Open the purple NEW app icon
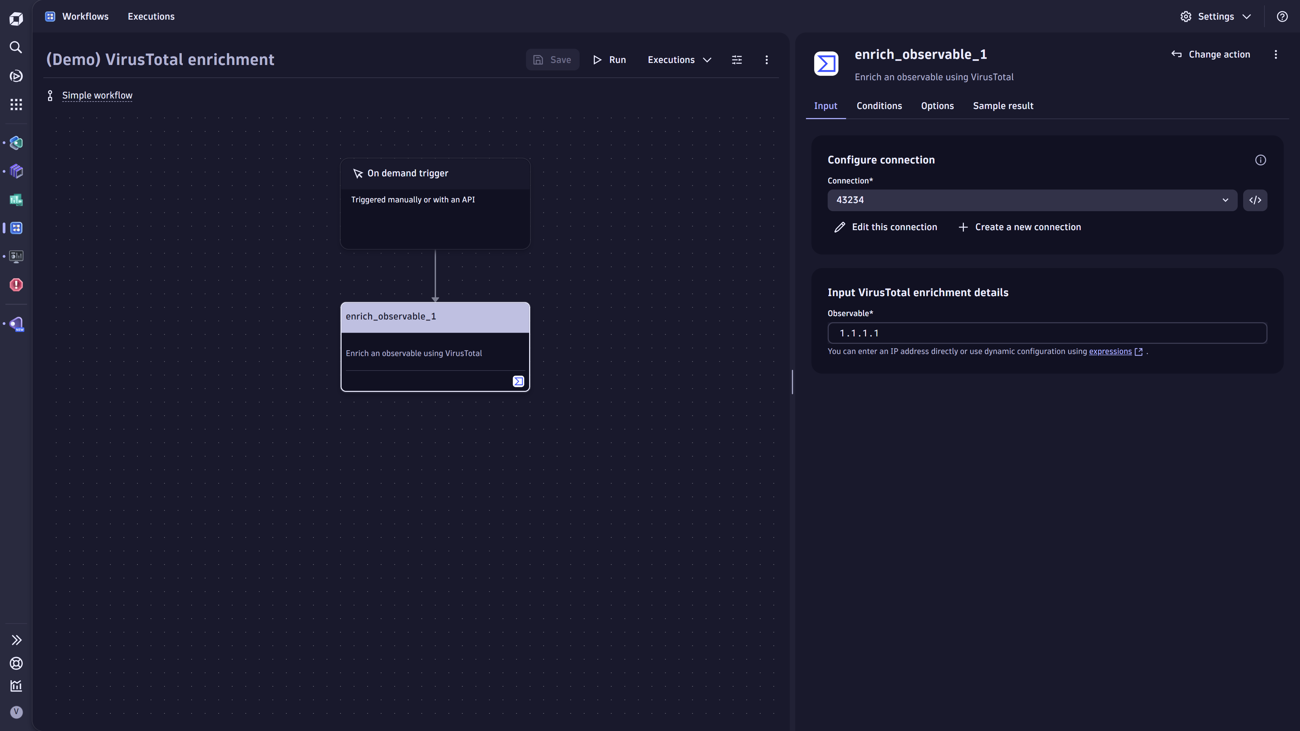The width and height of the screenshot is (1300, 731). [x=16, y=324]
